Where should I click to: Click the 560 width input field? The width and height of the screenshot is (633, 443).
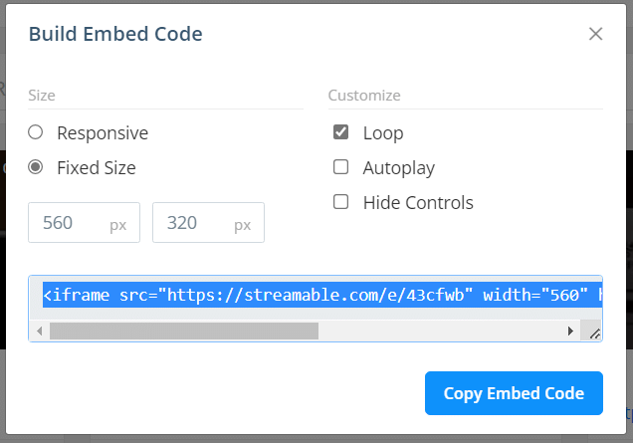tap(84, 223)
